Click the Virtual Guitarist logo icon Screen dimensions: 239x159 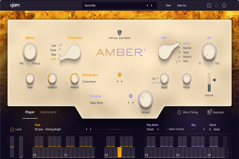click(x=119, y=33)
